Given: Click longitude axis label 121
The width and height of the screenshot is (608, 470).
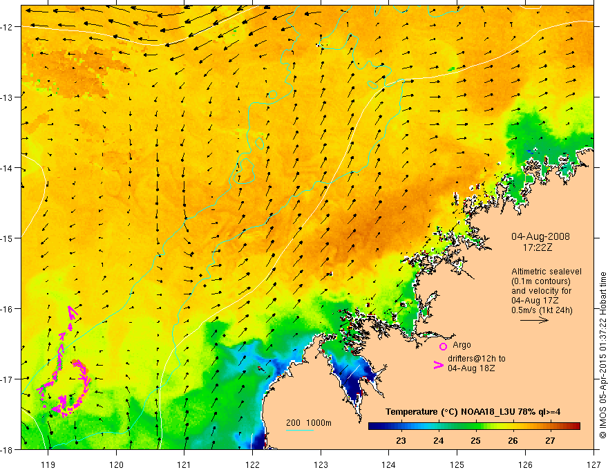Looking at the screenshot, I should point(184,464).
